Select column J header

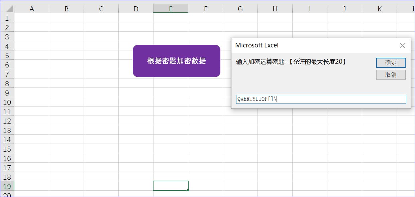click(x=345, y=9)
